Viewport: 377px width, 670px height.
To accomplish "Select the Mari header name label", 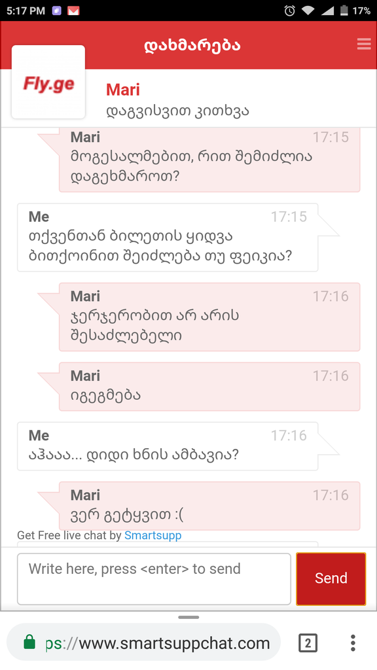I will [122, 90].
